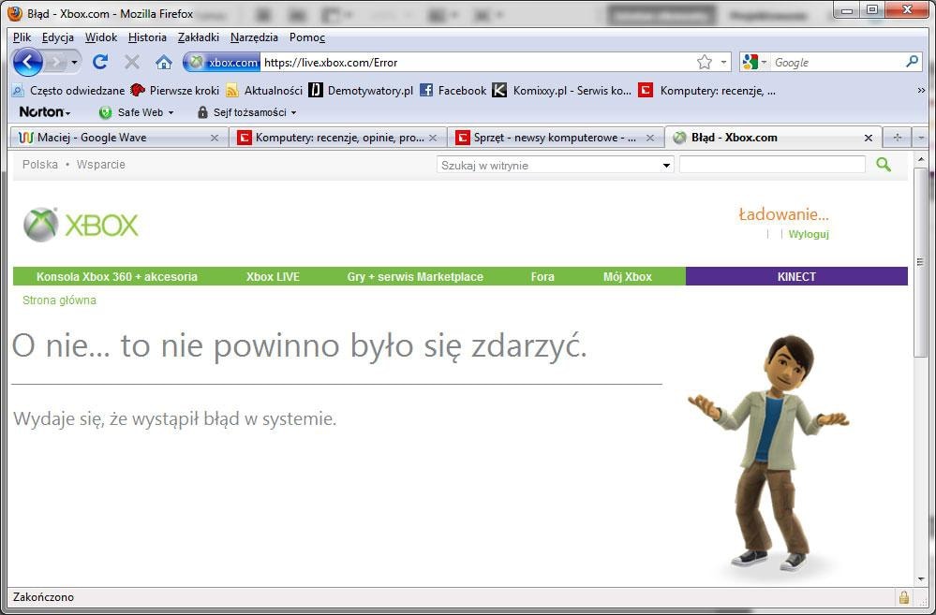The height and width of the screenshot is (615, 936).
Task: Click in the site search input field
Action: [770, 164]
